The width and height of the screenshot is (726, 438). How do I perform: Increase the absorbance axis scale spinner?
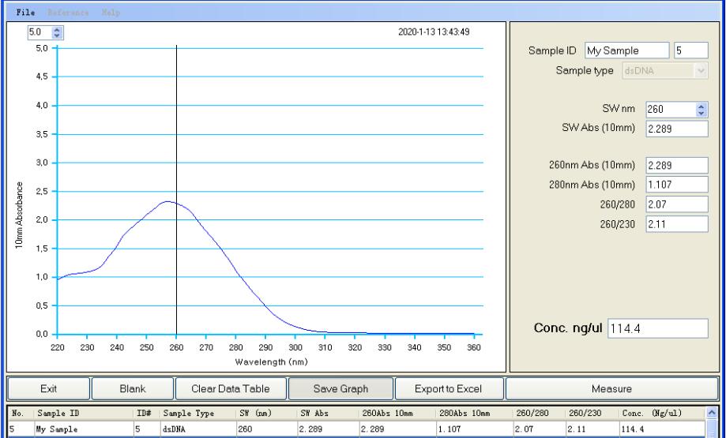click(x=57, y=30)
